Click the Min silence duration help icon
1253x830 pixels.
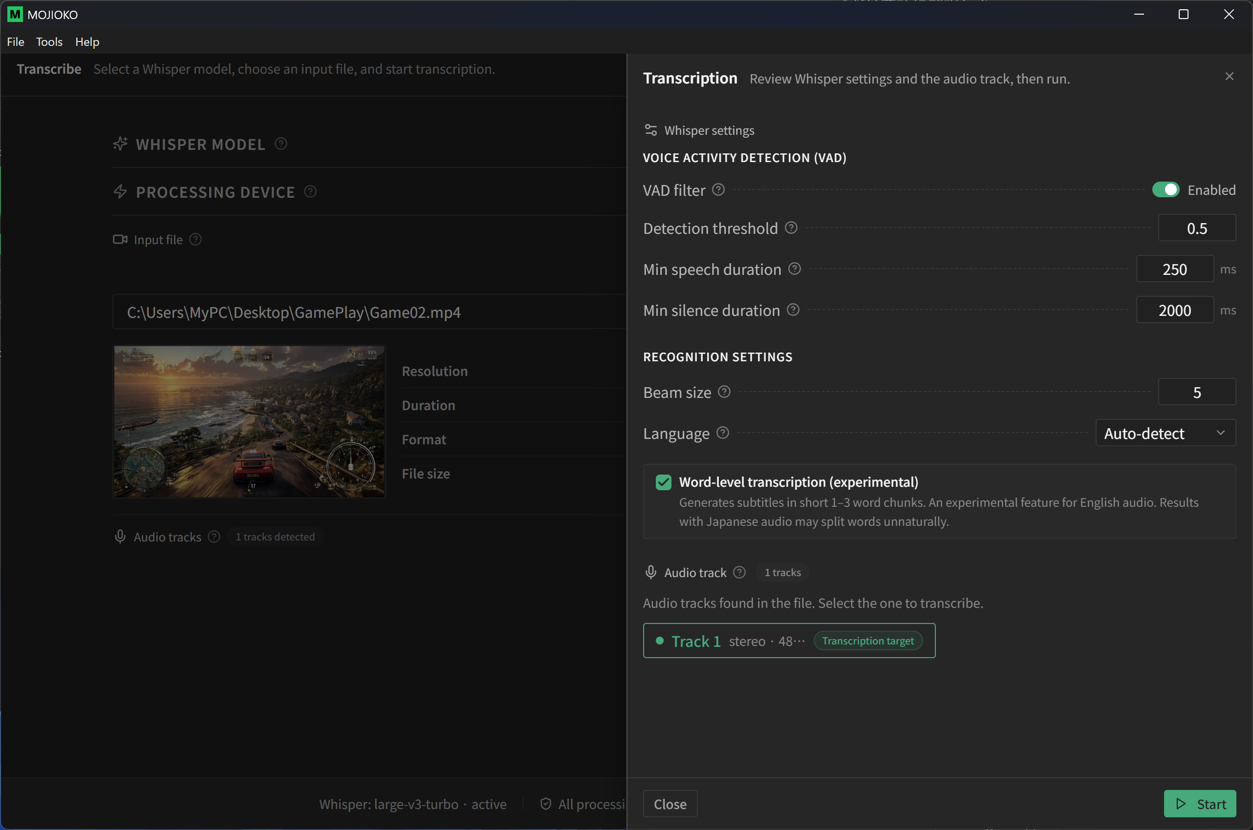[793, 310]
